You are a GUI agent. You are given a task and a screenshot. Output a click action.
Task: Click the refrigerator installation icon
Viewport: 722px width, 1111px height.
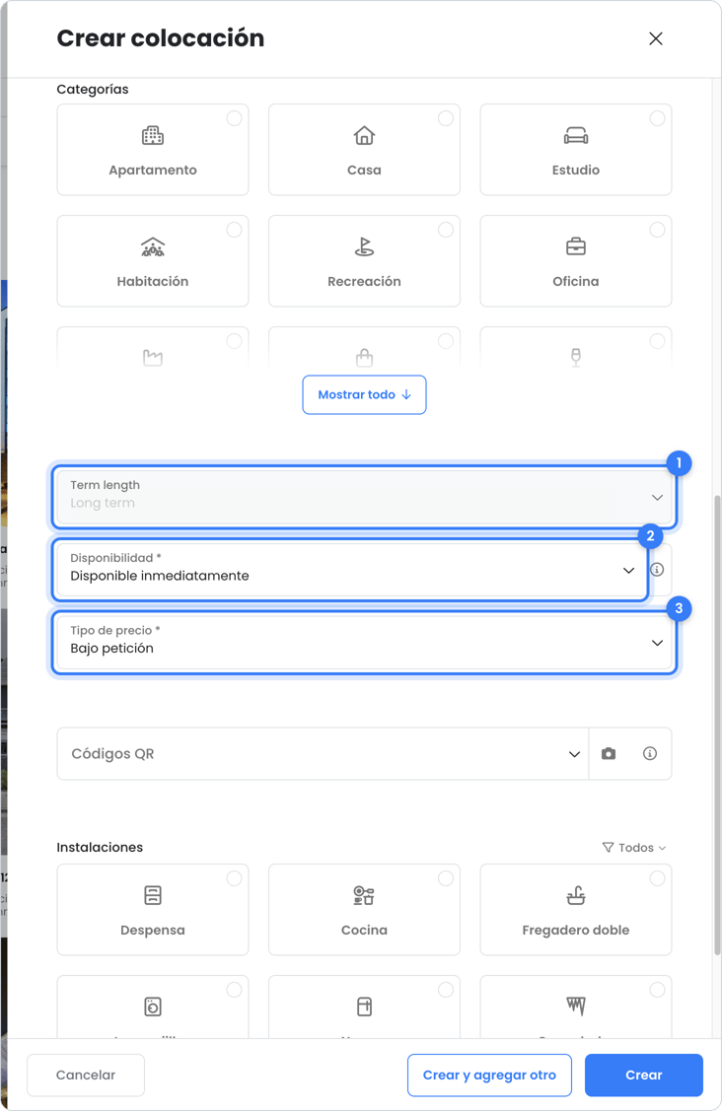click(364, 1007)
